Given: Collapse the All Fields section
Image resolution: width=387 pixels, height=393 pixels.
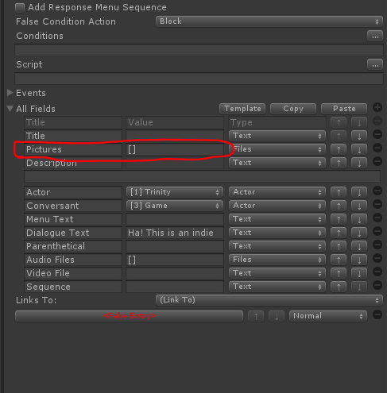Looking at the screenshot, I should pyautogui.click(x=10, y=109).
